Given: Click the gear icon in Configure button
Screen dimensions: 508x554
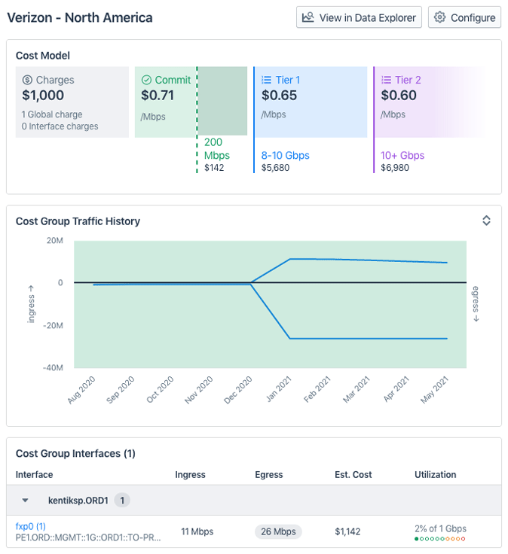Looking at the screenshot, I should [439, 17].
